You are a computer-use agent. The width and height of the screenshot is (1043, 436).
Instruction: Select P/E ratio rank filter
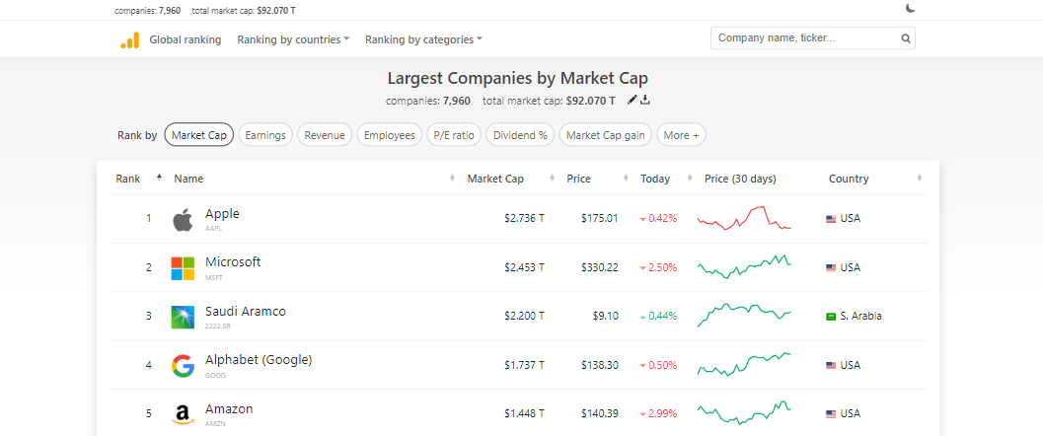[454, 135]
